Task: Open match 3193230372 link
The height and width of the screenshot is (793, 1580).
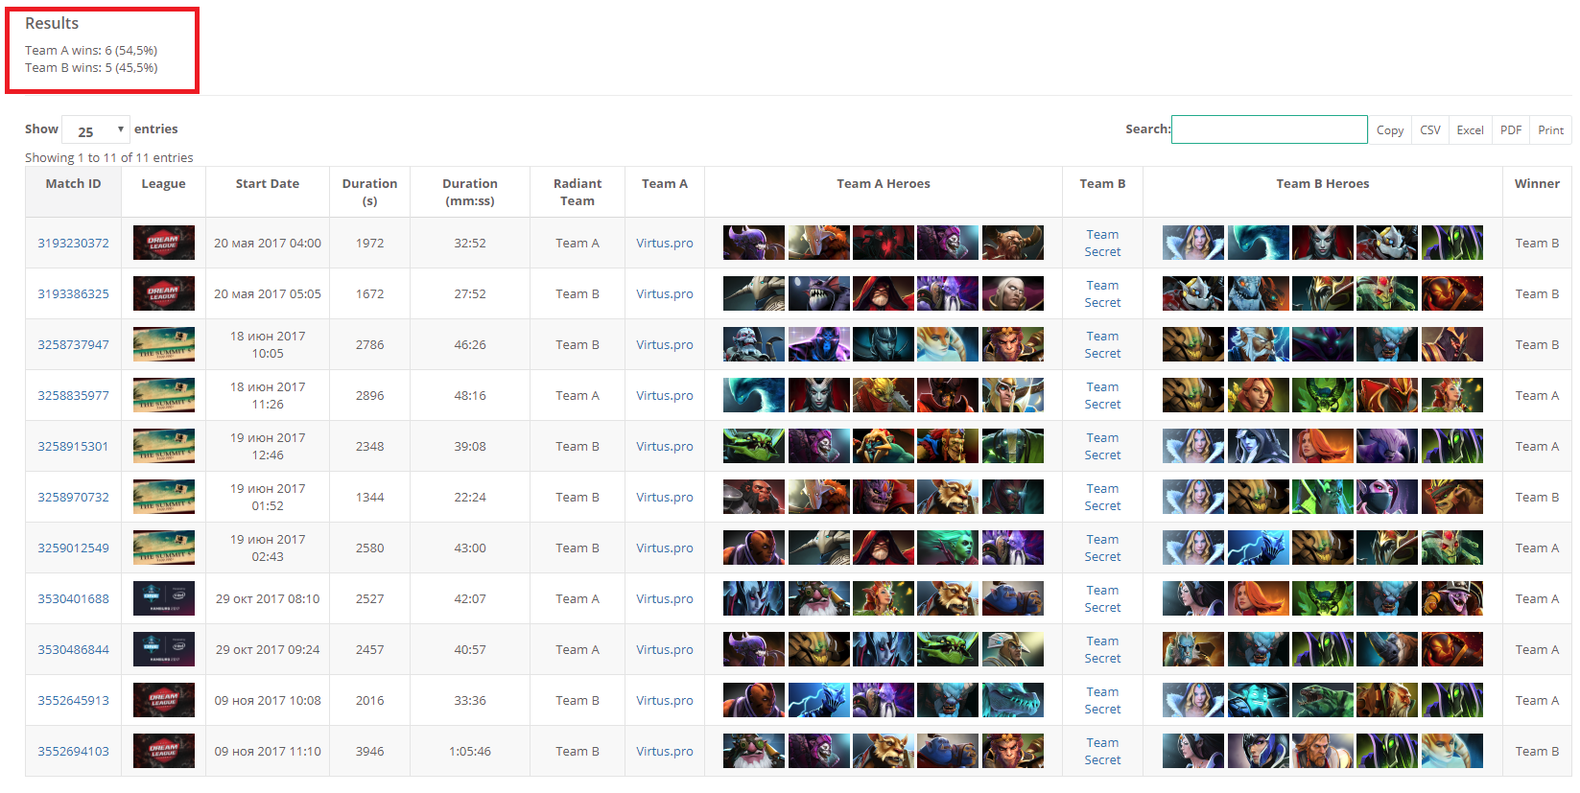Action: 73,243
